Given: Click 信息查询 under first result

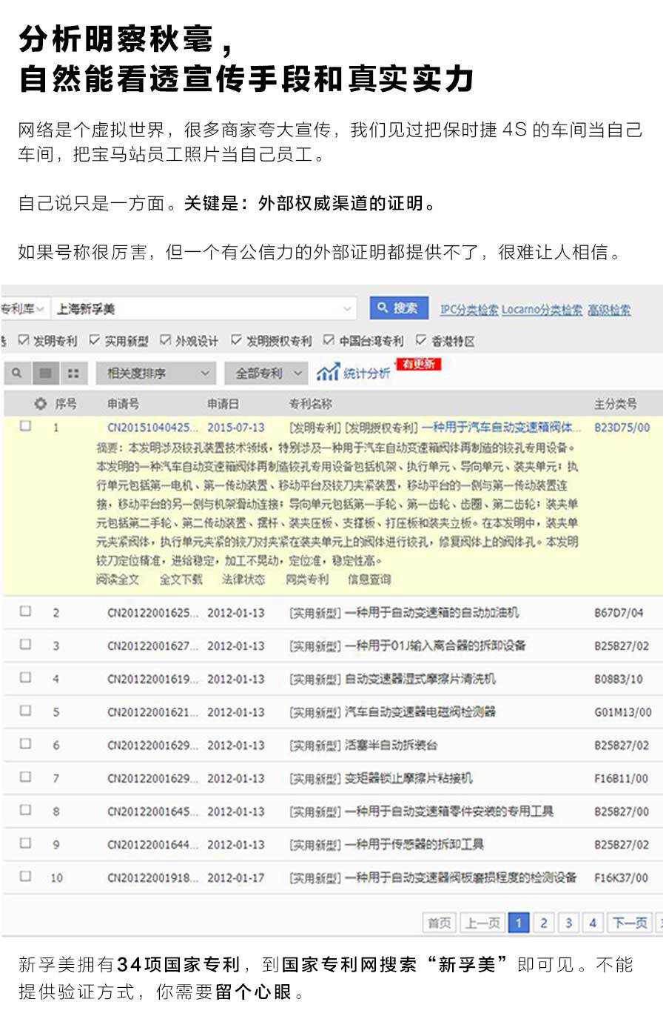Looking at the screenshot, I should click(369, 580).
